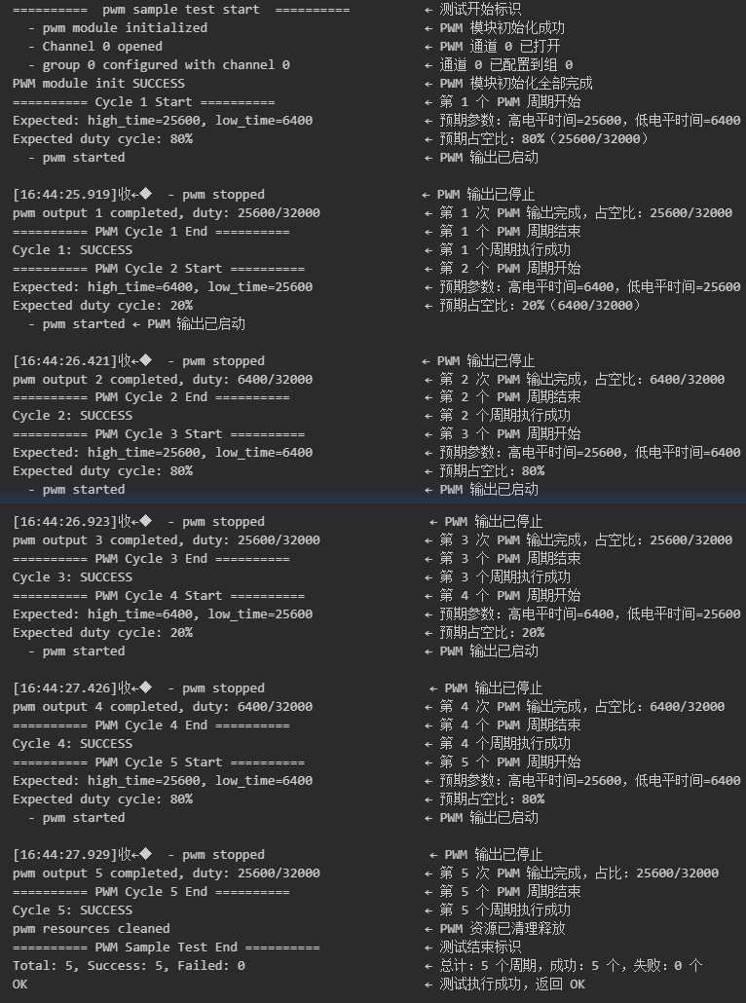Click the 'PWM module init SUCCESS' line
This screenshot has width=746, height=1003.
coord(98,83)
